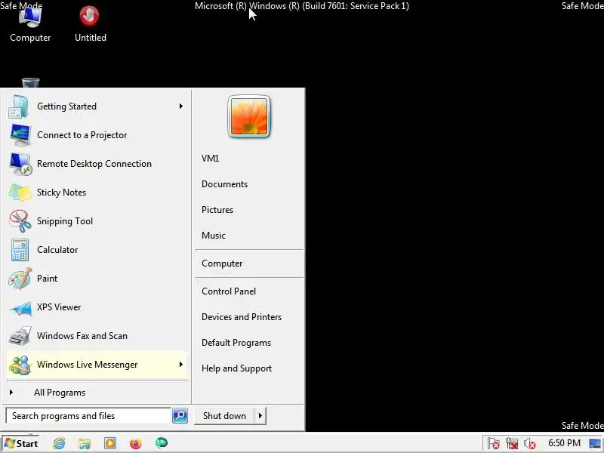This screenshot has height=453, width=604.
Task: Click the XPS Viewer label
Action: point(59,307)
